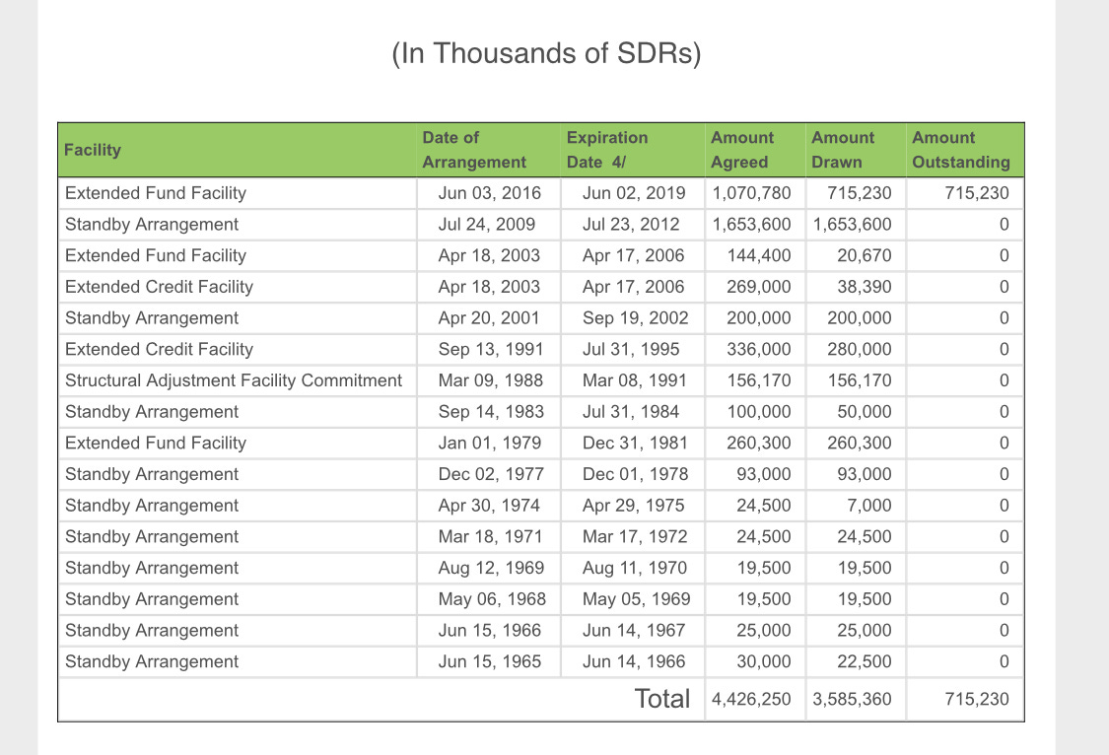Click the date Jun 15, 1965
This screenshot has width=1109, height=755.
click(x=489, y=661)
